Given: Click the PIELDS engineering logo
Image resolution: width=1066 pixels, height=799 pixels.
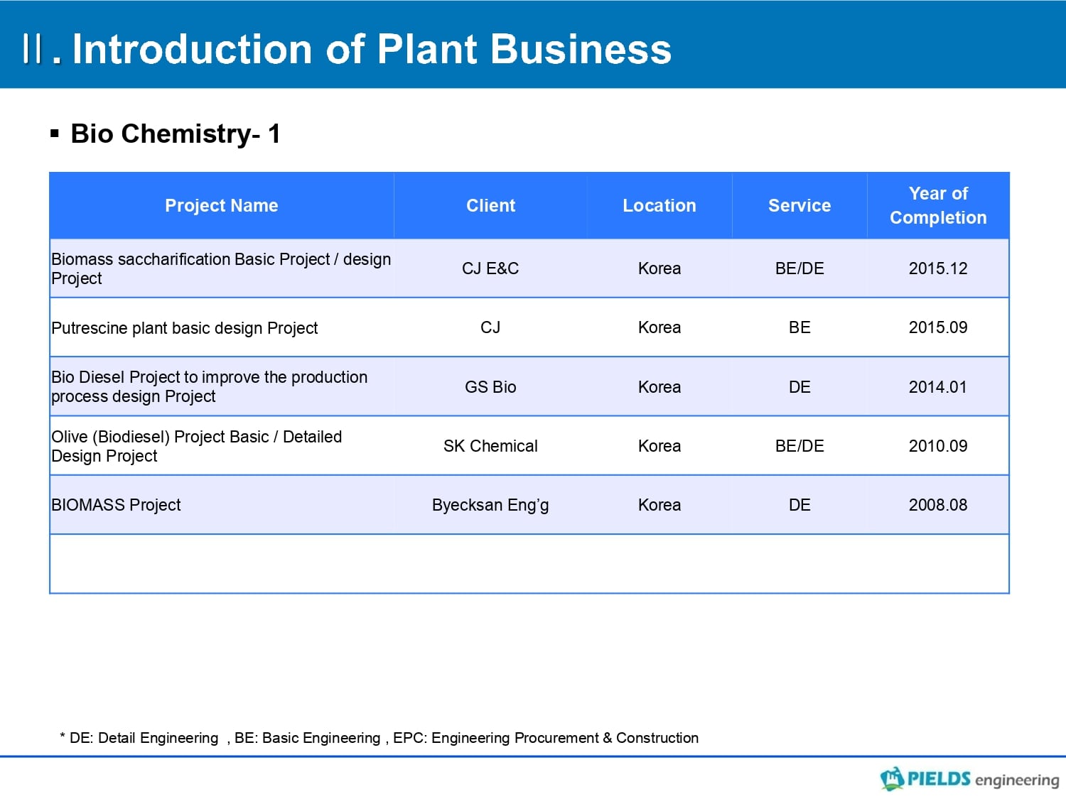Looking at the screenshot, I should (x=969, y=778).
